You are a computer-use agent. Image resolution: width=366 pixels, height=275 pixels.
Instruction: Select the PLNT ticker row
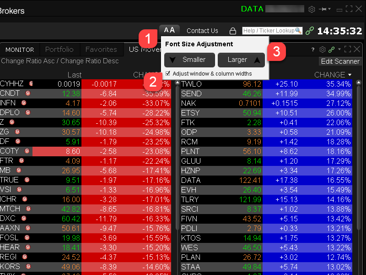pyautogui.click(x=190, y=151)
